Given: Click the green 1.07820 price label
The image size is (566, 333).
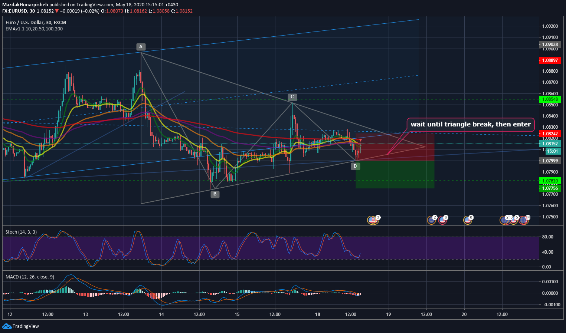Looking at the screenshot, I should [x=550, y=181].
